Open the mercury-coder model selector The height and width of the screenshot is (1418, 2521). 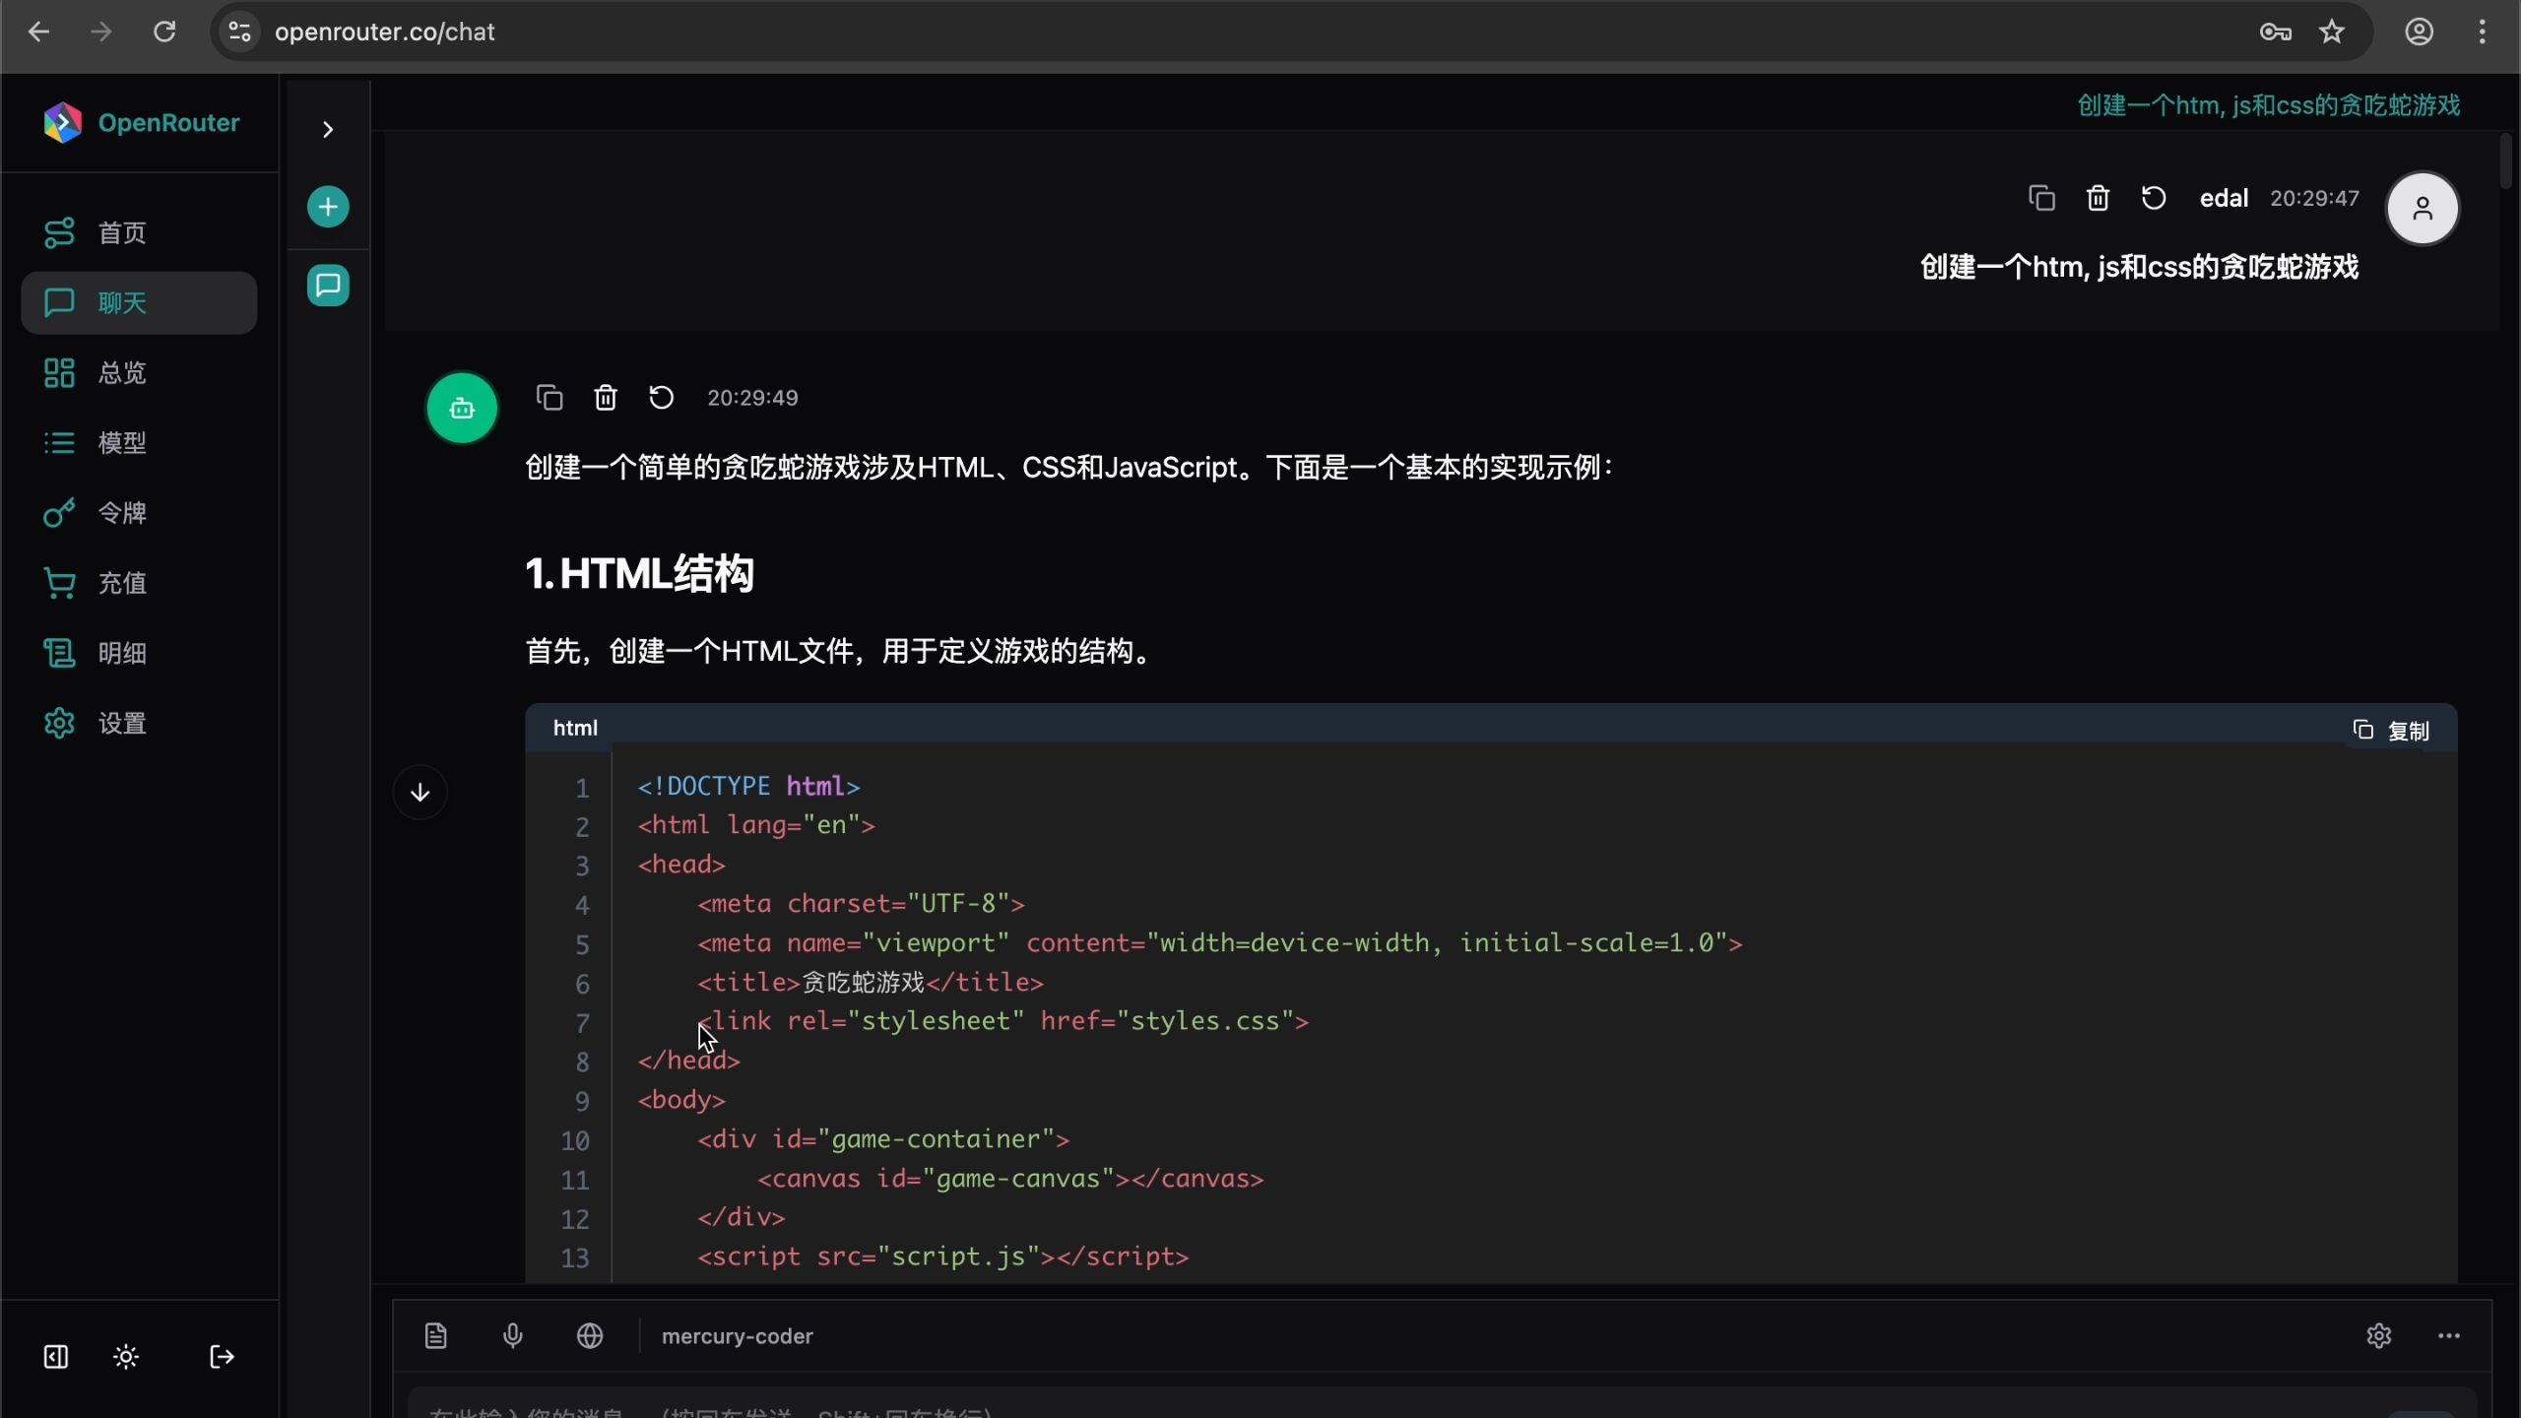[x=737, y=1336]
